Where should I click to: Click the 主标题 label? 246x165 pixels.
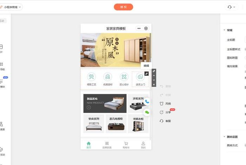(231, 40)
